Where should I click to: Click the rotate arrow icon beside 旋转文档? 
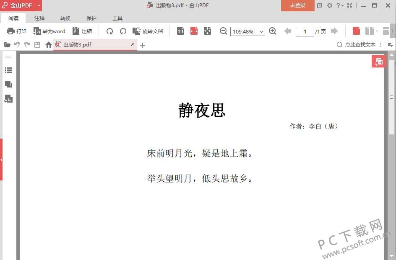click(123, 31)
